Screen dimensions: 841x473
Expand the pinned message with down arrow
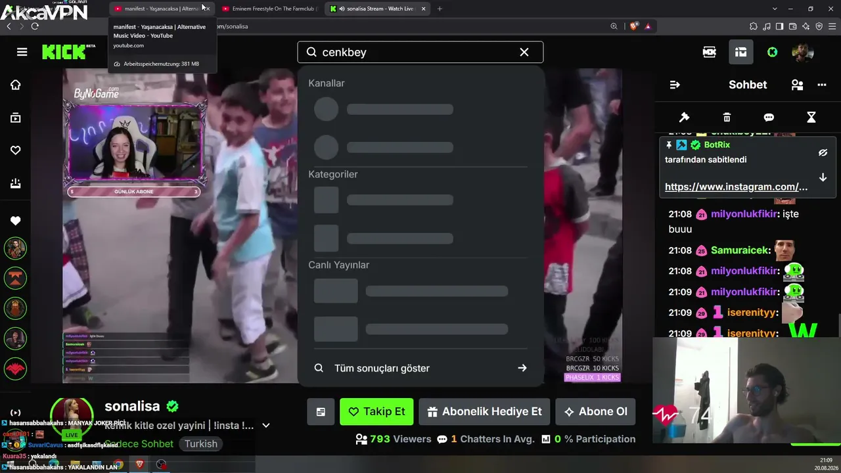pyautogui.click(x=823, y=177)
